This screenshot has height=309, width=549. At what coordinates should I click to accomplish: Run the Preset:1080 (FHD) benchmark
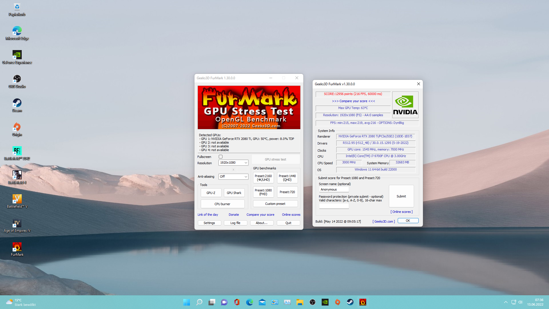point(263,192)
